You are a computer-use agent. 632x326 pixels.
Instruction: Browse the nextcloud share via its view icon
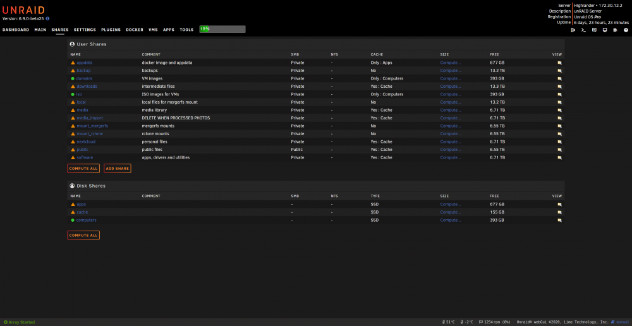[x=559, y=142]
